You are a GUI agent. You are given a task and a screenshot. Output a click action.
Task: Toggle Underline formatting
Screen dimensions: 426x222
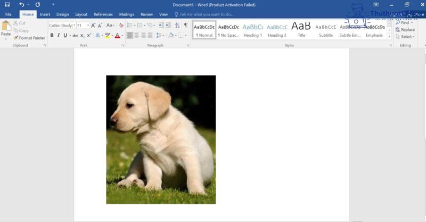[x=65, y=35]
